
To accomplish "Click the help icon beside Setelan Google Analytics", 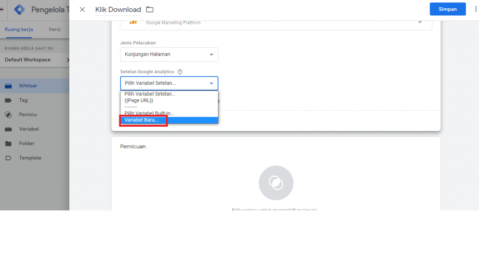I will [x=180, y=72].
